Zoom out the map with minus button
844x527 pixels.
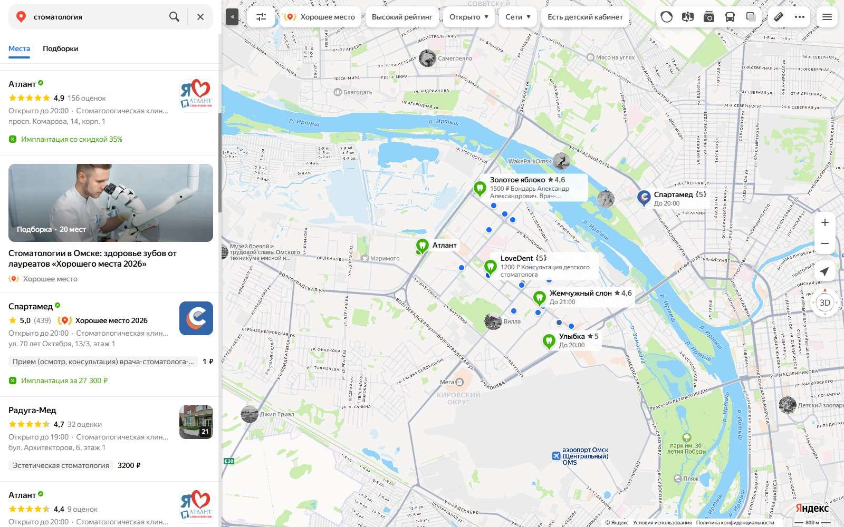pyautogui.click(x=825, y=243)
